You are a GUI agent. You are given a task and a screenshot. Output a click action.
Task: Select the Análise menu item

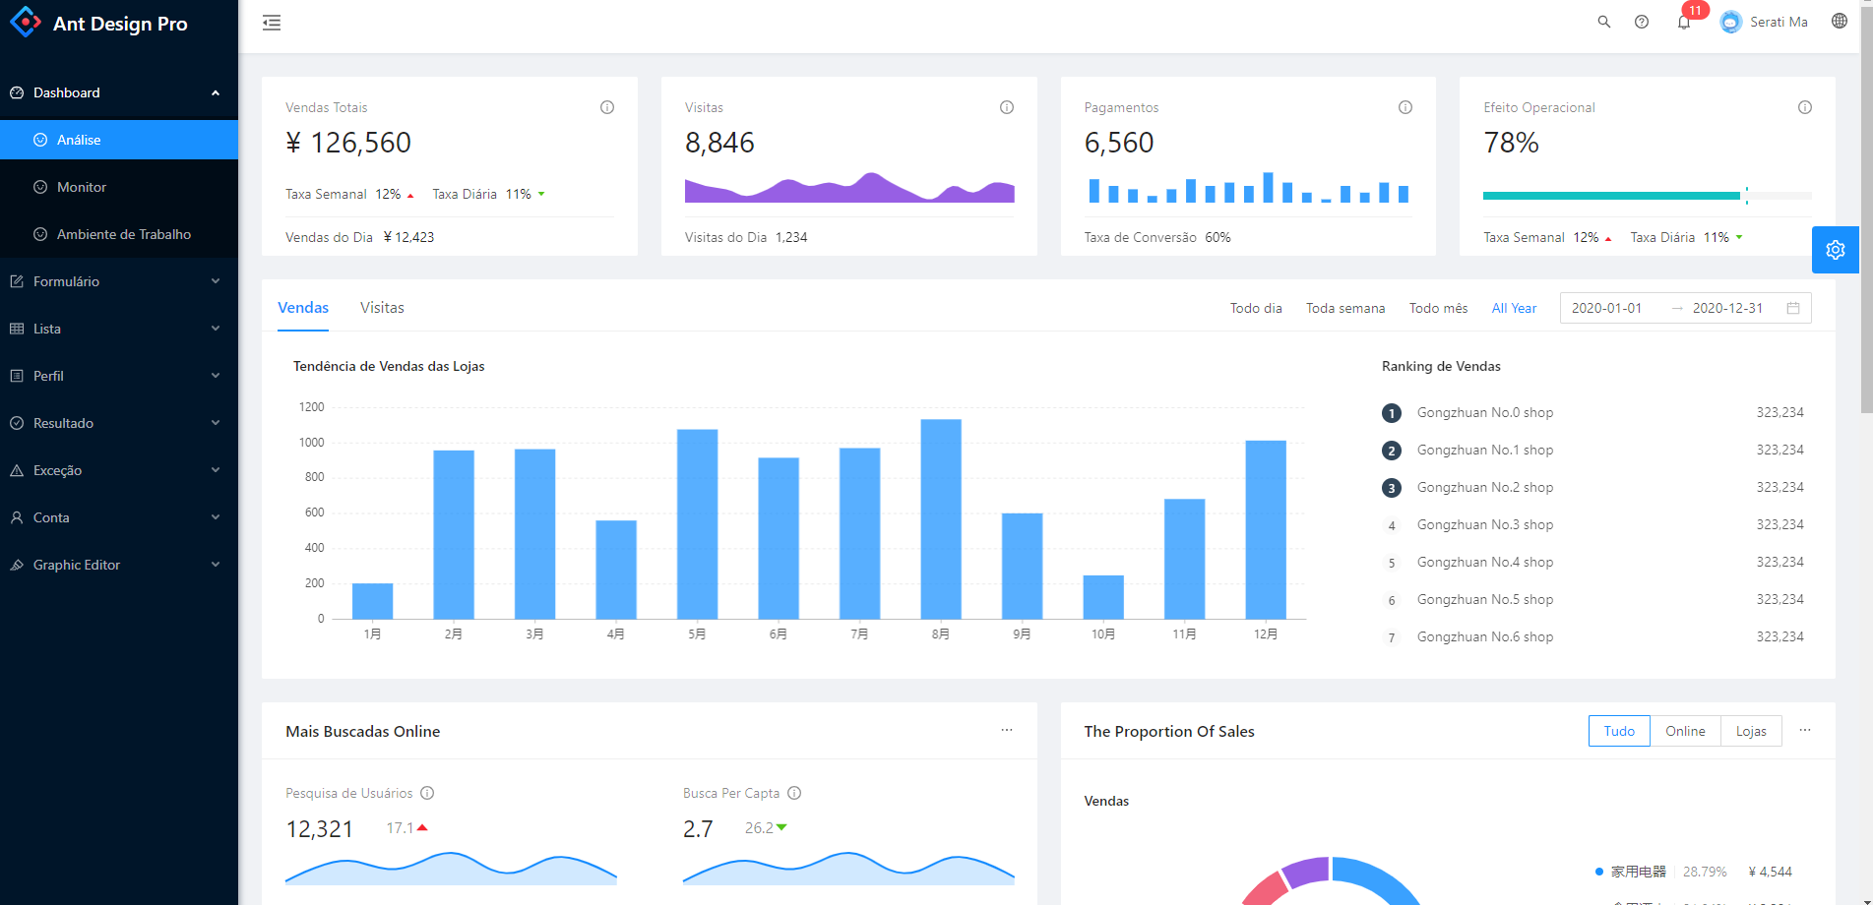(119, 140)
